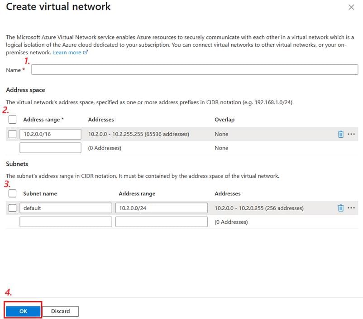
Task: Open more options for 10.2.0.0/16 address range
Action: [351, 134]
